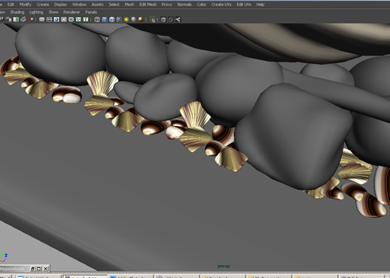Open the panel Shading menu
The width and height of the screenshot is (390, 278).
pos(17,12)
